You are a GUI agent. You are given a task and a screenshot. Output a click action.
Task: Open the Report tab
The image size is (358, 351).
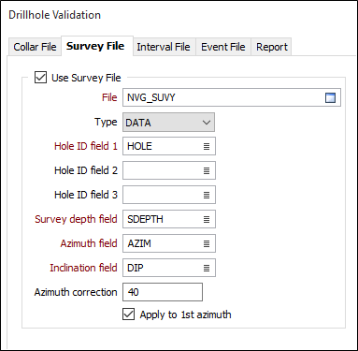[272, 47]
